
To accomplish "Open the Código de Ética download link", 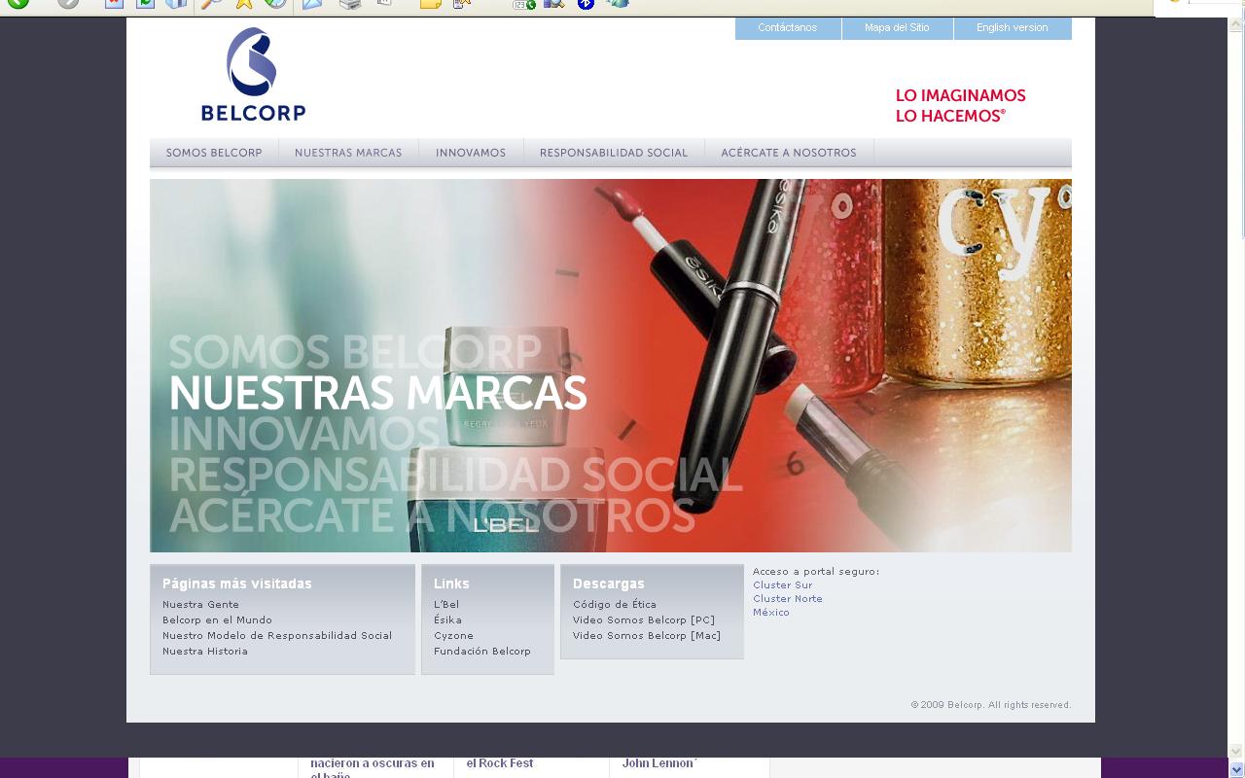I will [616, 604].
